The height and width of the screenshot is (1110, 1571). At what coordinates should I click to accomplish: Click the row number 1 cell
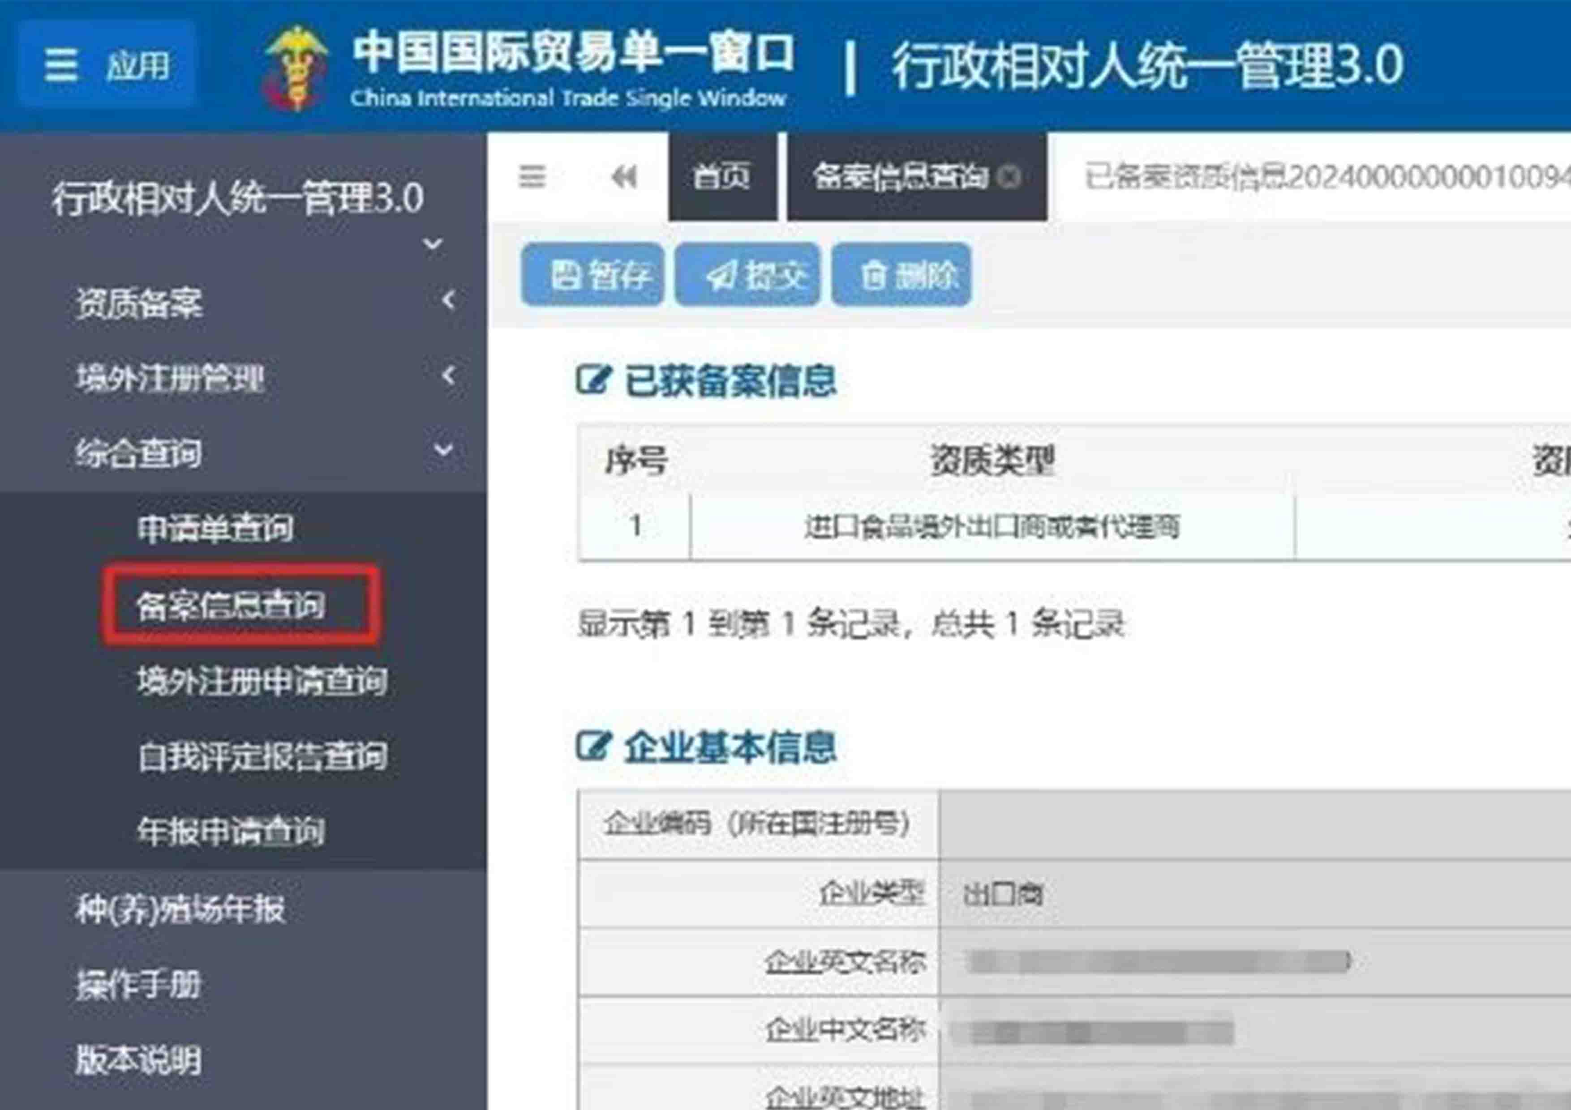(635, 527)
